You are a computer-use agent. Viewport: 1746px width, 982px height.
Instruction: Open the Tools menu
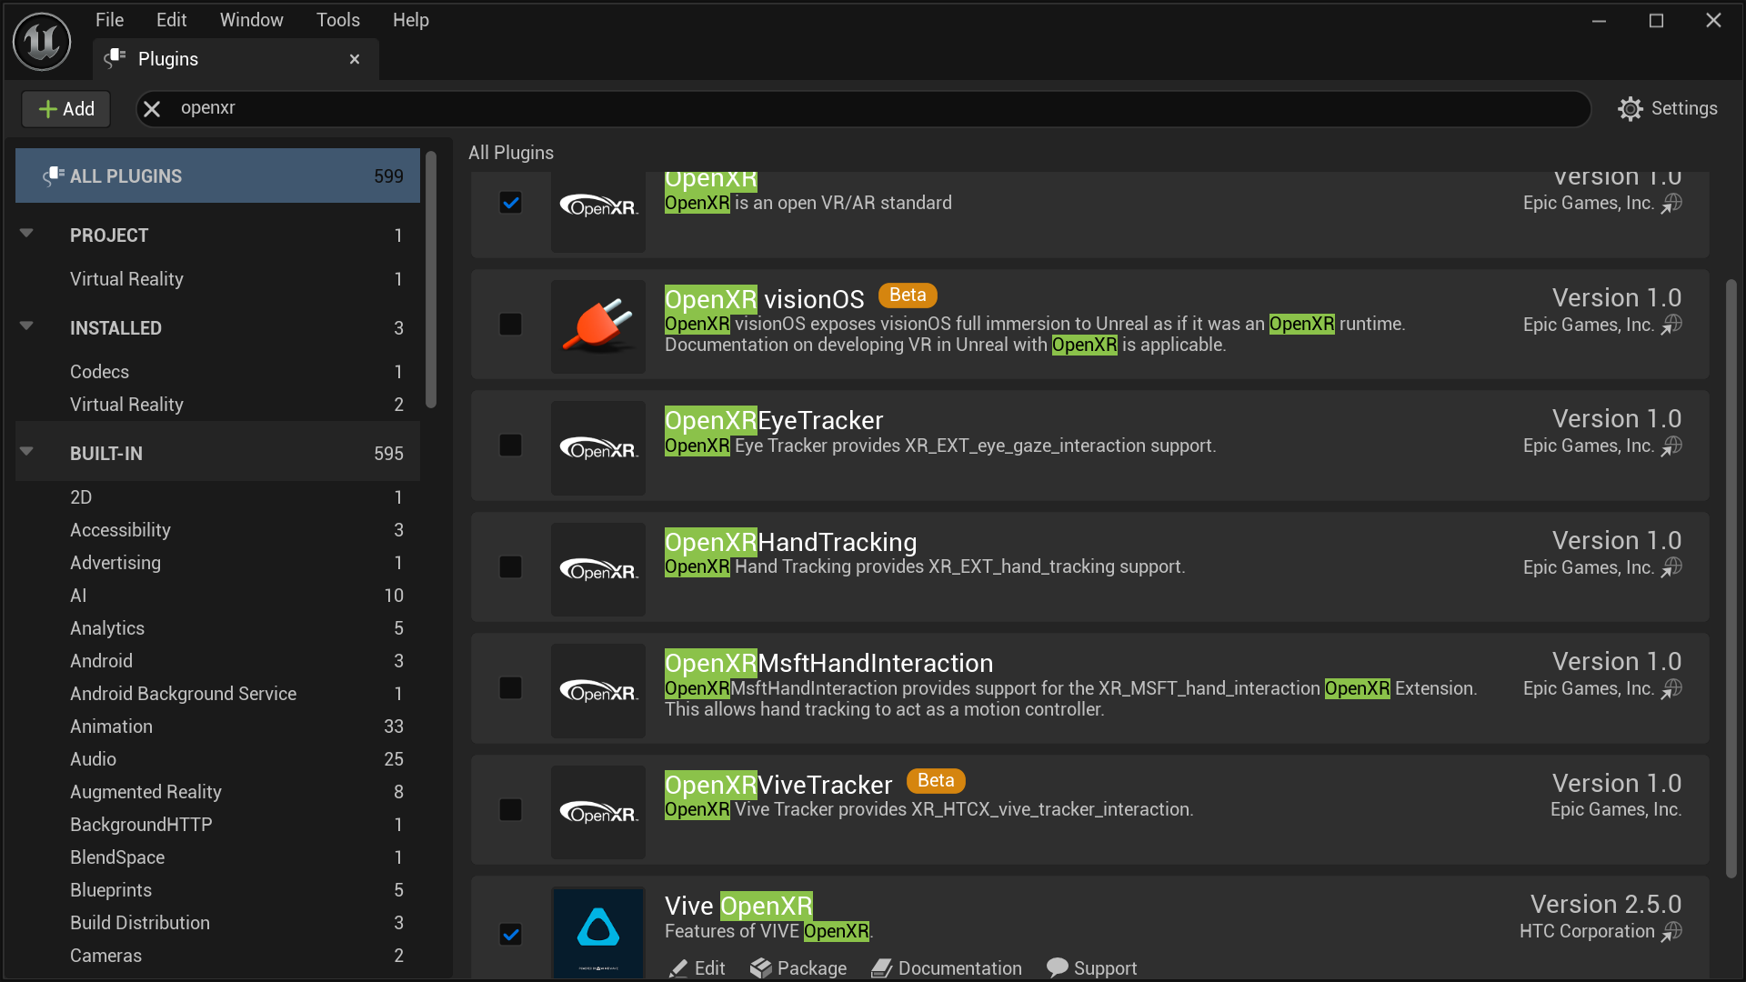[x=337, y=20]
